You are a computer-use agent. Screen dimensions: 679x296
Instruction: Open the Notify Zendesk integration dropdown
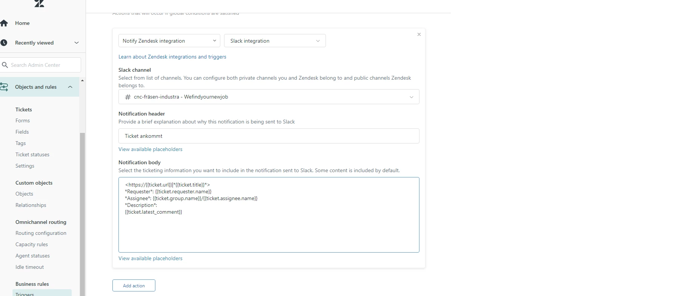[x=169, y=41]
